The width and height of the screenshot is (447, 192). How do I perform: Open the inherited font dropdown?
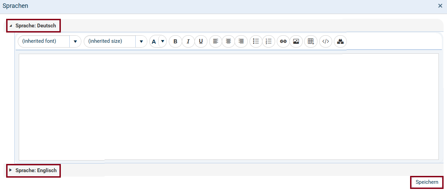[75, 41]
